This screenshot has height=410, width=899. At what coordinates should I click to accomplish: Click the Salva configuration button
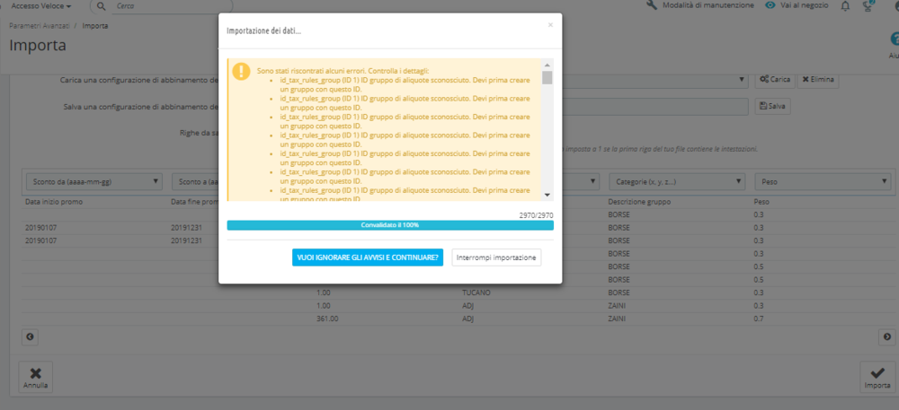click(x=772, y=107)
